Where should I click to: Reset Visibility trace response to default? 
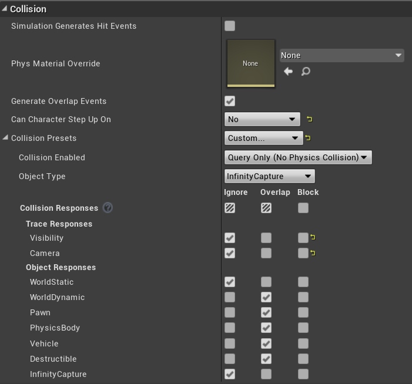tap(313, 237)
